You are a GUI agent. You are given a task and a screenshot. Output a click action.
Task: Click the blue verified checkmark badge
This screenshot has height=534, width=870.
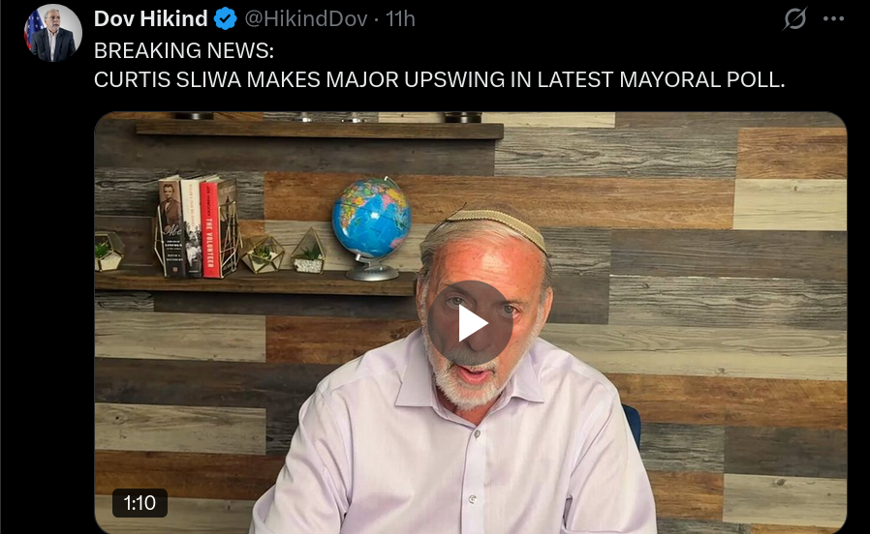pos(226,18)
